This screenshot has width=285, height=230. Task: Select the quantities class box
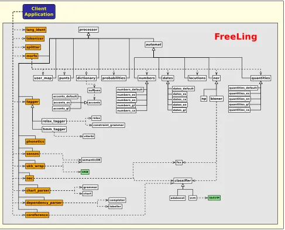tap(260, 78)
